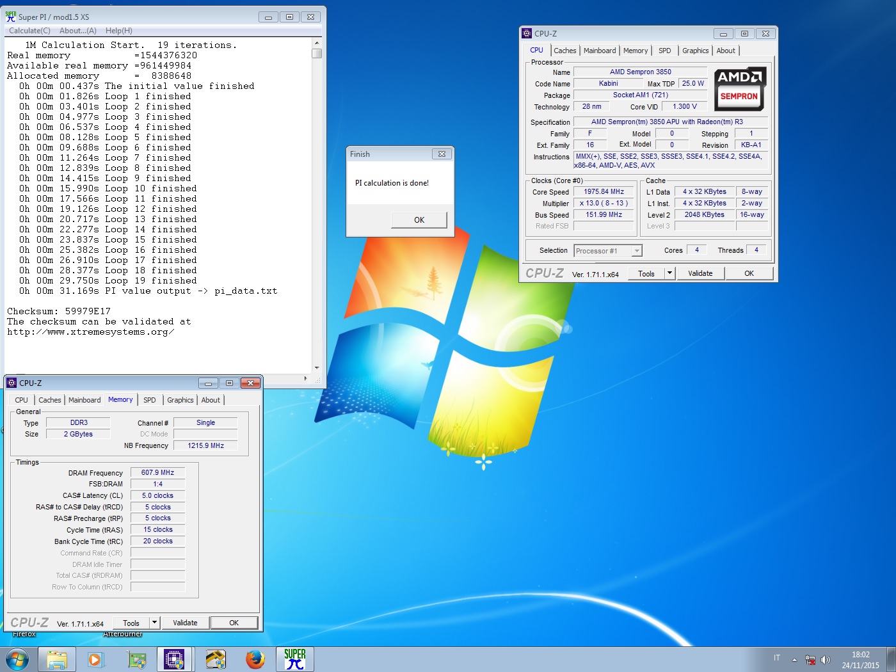Open SPD tab in memory CPU-Z window

(150, 400)
